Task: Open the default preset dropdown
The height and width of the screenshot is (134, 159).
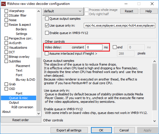Action: coord(63,11)
